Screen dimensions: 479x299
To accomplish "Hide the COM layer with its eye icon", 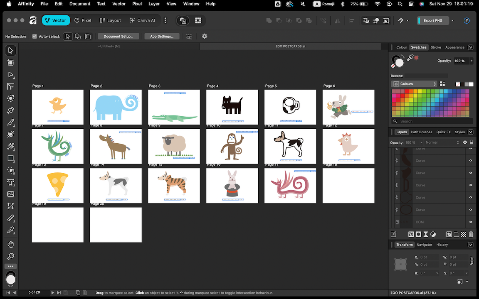I will [x=471, y=222].
